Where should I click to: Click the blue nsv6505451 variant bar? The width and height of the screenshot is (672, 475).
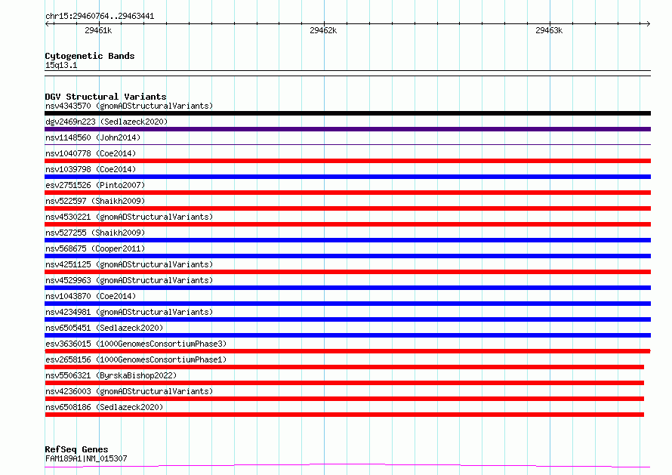(x=347, y=335)
